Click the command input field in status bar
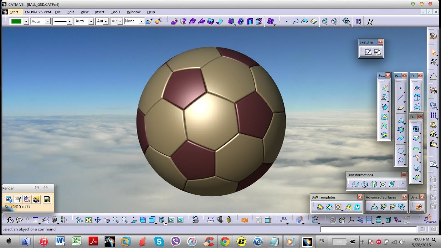 pyautogui.click(x=368, y=229)
